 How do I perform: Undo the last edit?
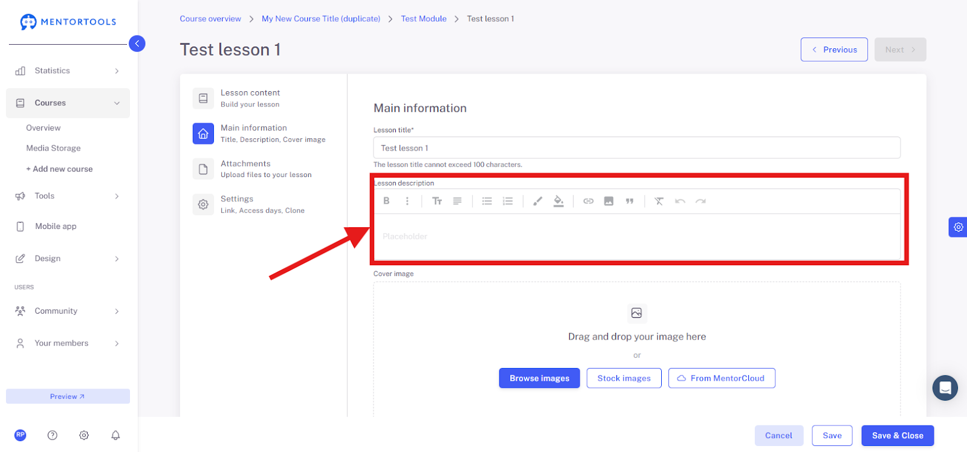pos(680,201)
